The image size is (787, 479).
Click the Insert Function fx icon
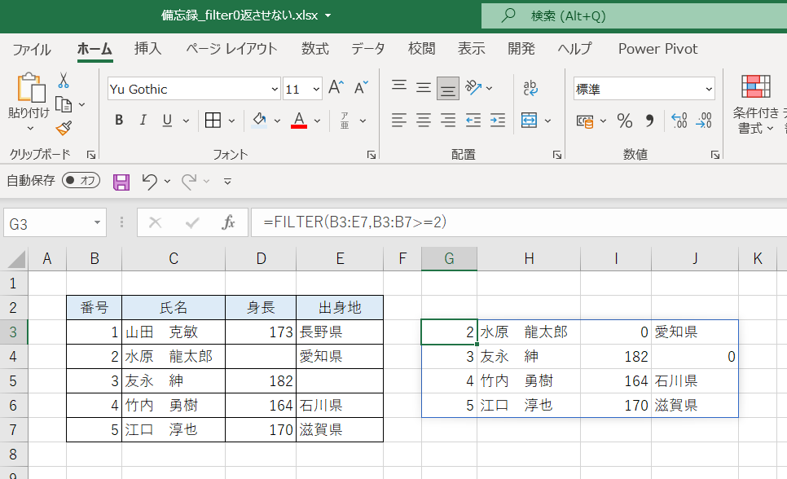(228, 222)
